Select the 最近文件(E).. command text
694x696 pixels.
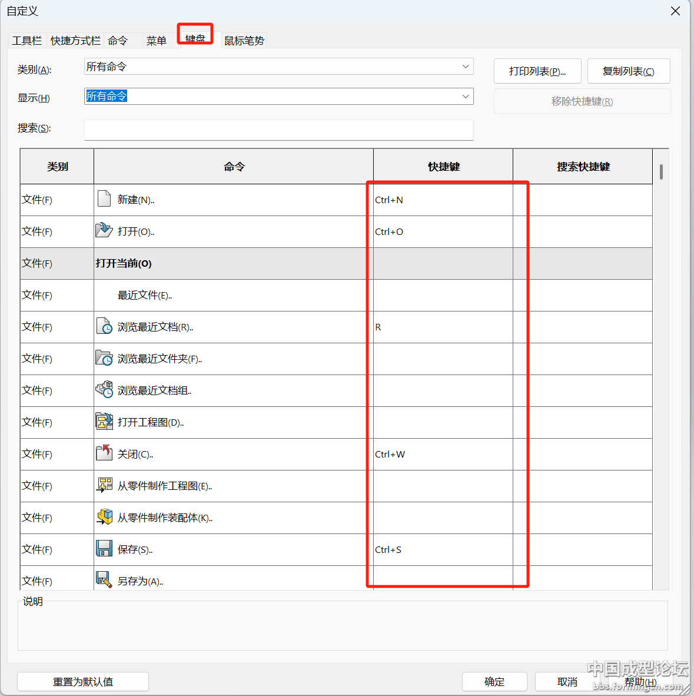click(145, 295)
